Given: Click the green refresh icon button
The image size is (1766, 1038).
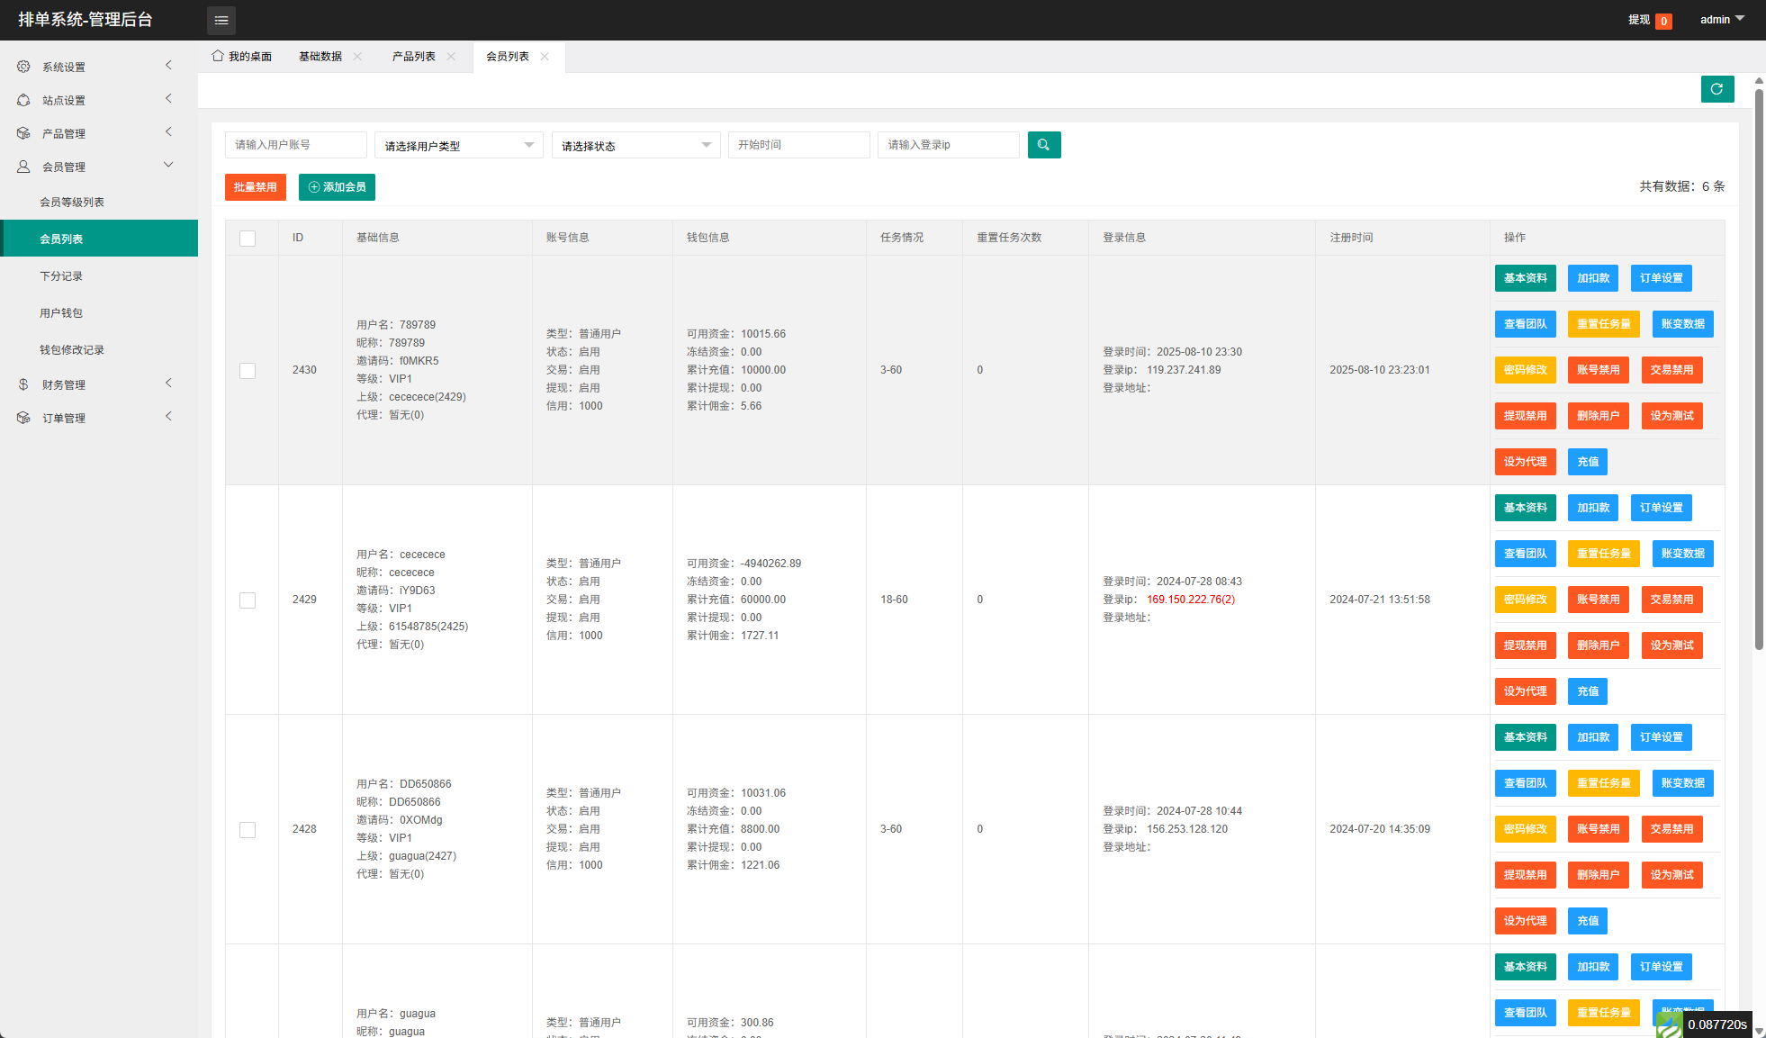Looking at the screenshot, I should pos(1716,89).
